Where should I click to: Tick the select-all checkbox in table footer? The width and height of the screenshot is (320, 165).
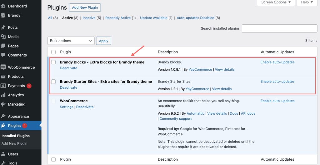click(x=53, y=159)
